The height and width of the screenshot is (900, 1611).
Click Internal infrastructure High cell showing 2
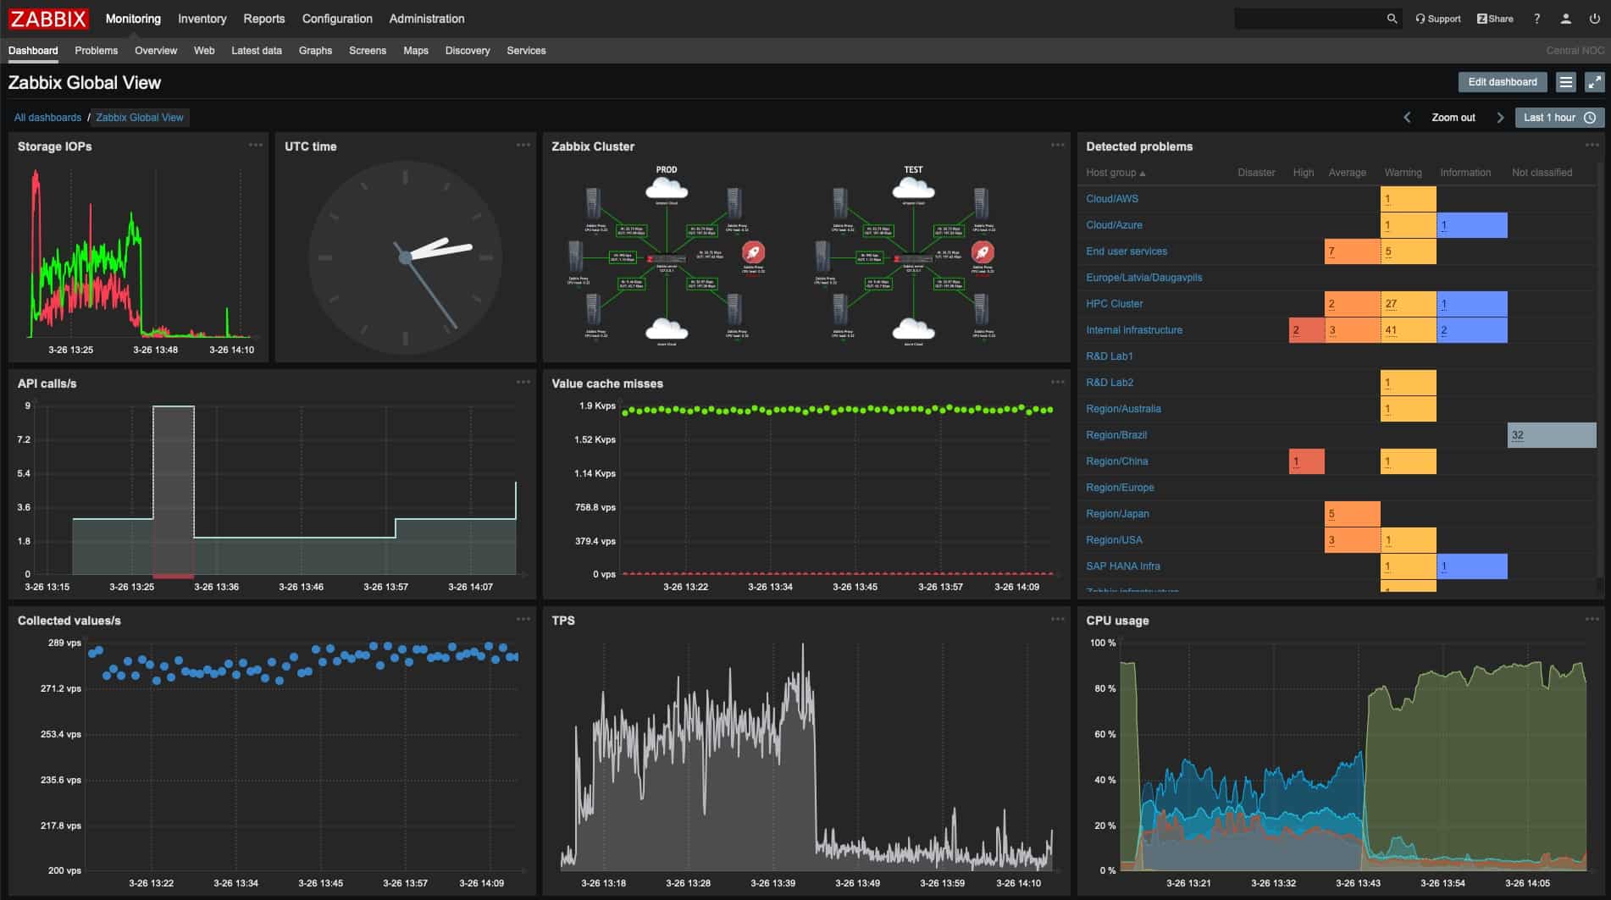tap(1307, 330)
